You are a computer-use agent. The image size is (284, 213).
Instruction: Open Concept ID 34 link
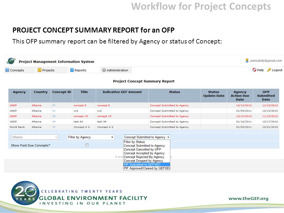[x=54, y=122]
